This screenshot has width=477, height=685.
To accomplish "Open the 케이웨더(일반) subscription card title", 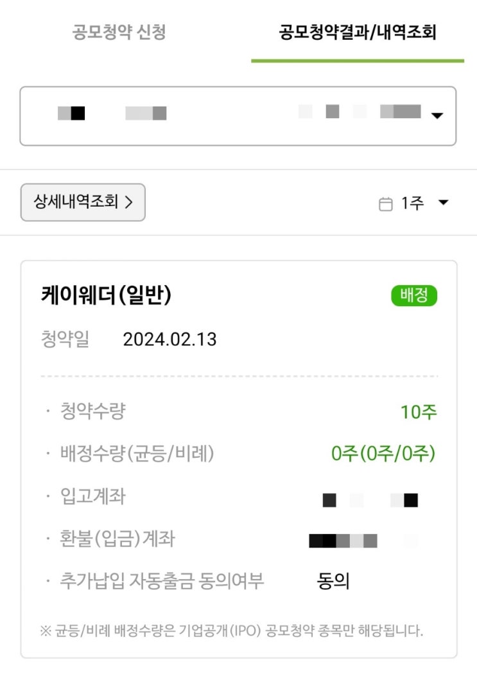I will 106,295.
